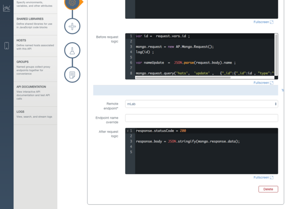Image resolution: width=291 pixels, height=209 pixels.
Task: Click the 'log(id) ;' code line
Action: click(145, 52)
